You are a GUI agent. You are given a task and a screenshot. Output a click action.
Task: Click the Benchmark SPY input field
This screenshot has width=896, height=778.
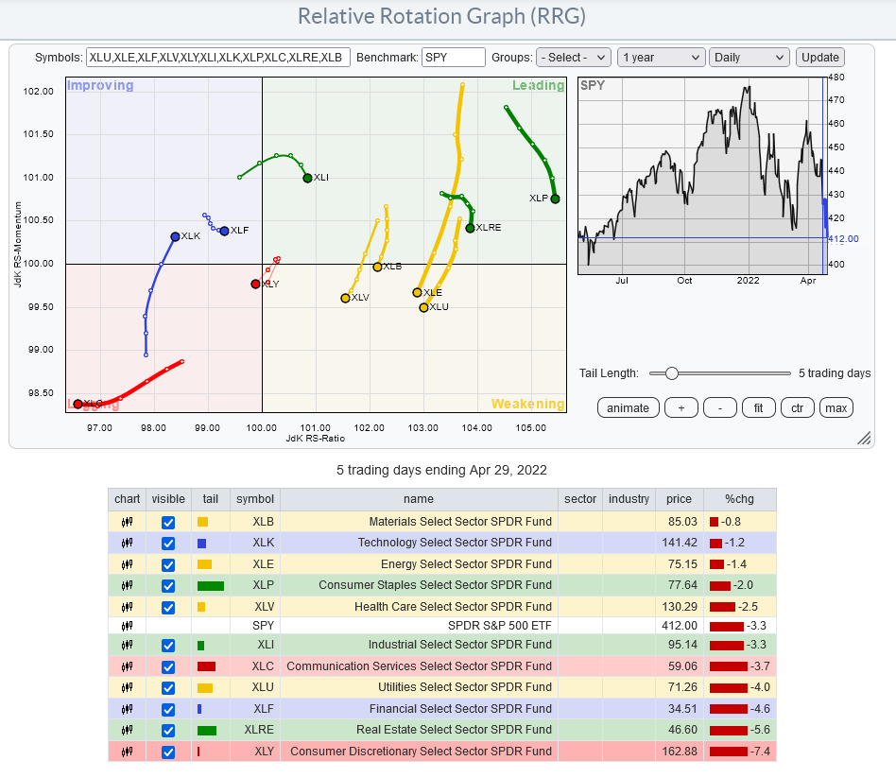(x=453, y=58)
